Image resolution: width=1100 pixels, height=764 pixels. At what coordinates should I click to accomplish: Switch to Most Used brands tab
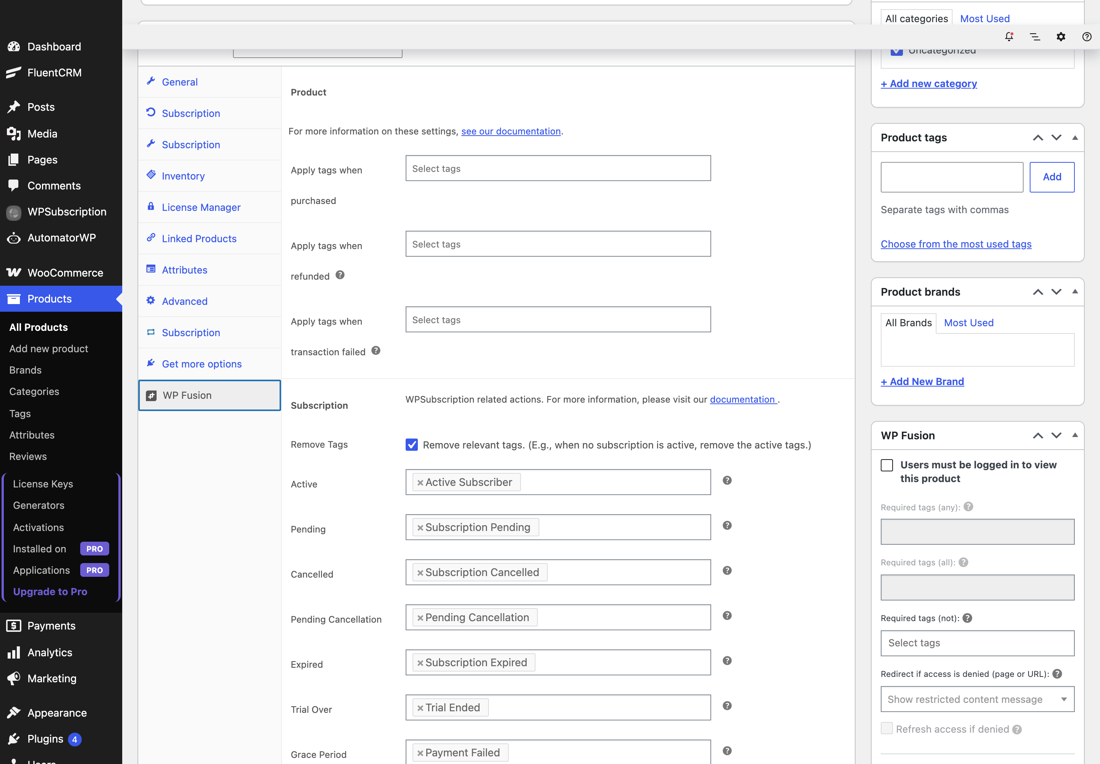pos(968,323)
